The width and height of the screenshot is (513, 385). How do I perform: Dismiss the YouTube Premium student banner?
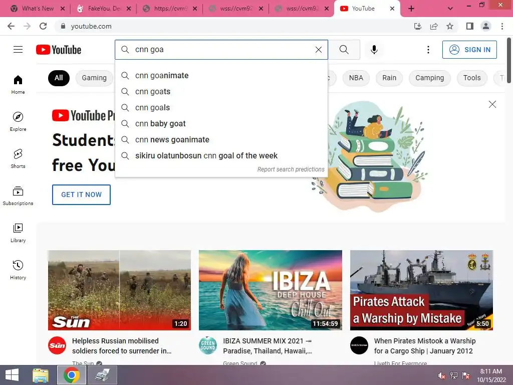(492, 104)
